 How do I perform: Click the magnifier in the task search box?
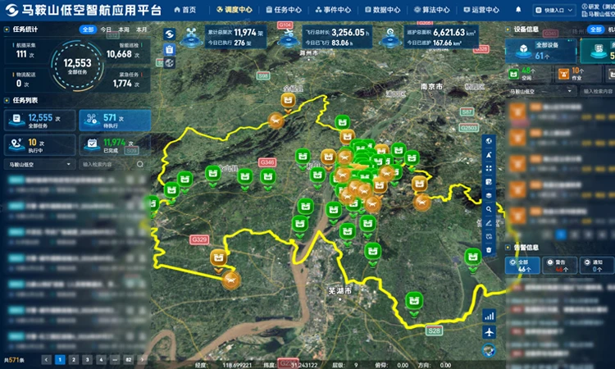pyautogui.click(x=139, y=164)
